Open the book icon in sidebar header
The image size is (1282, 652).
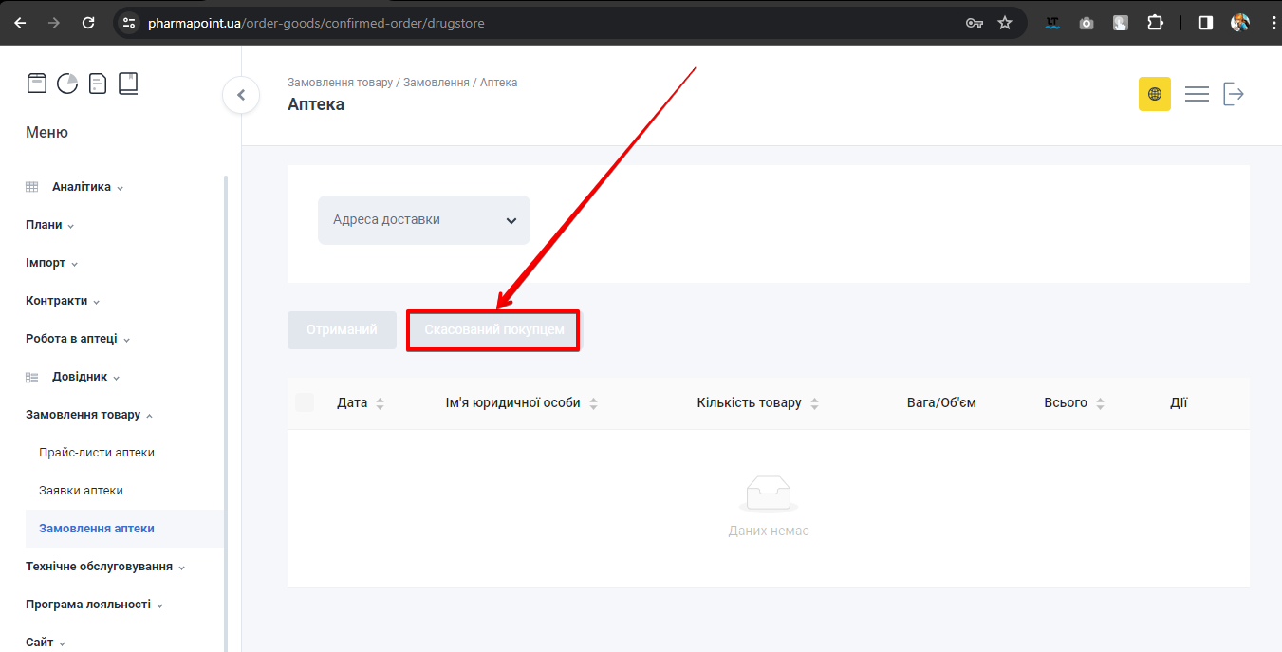coord(128,84)
